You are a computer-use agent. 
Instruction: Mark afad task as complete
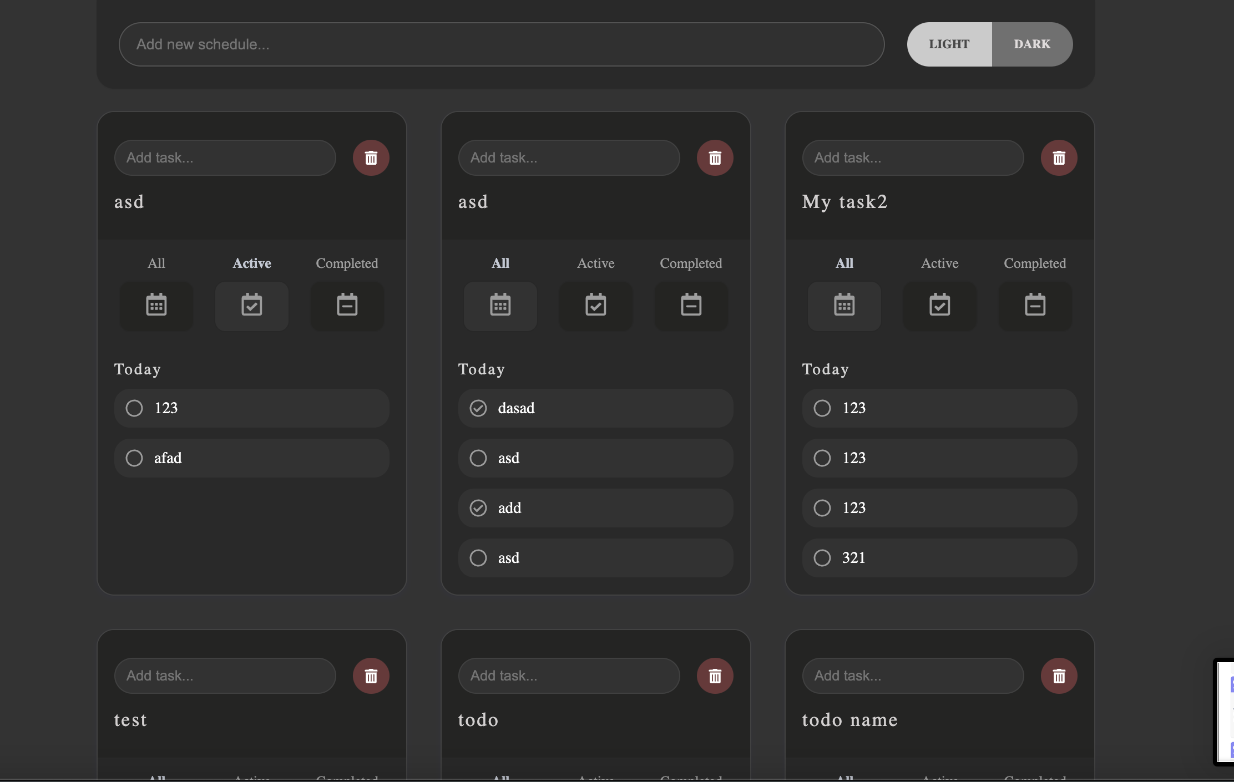click(x=134, y=458)
